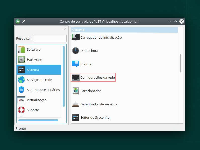
Task: Click the Pesquisar search field
Action: point(50,38)
